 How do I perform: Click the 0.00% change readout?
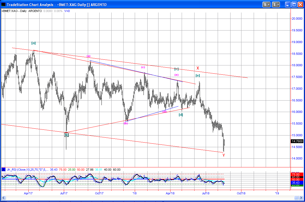(x=58, y=11)
